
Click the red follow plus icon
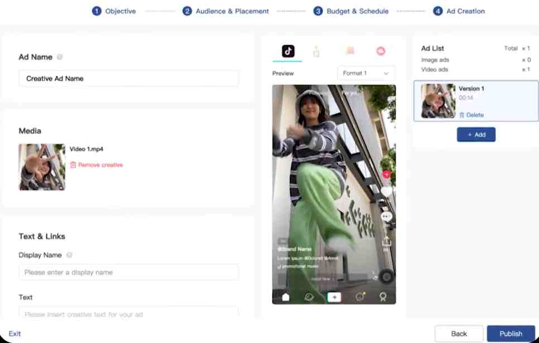pos(386,175)
